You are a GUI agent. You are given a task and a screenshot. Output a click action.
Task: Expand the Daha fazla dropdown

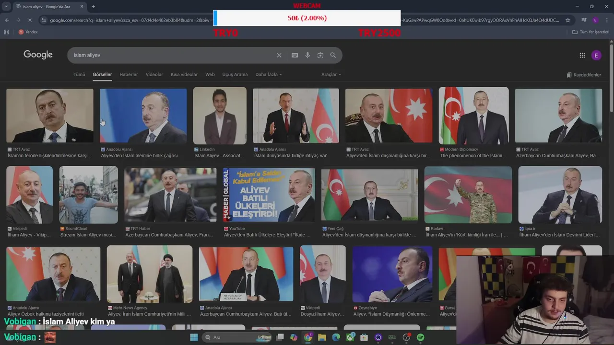(269, 75)
